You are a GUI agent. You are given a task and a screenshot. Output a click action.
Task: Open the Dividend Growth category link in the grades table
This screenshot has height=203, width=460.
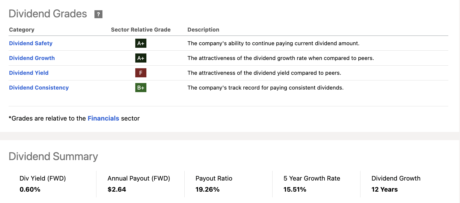click(x=32, y=58)
